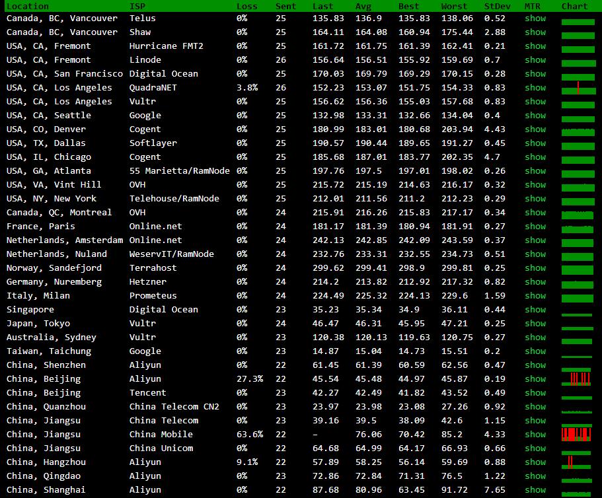This screenshot has width=602, height=498.
Task: Click the show link for Telus Vancouver
Action: point(535,18)
